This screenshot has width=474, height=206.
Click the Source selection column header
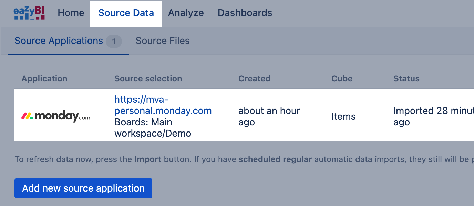coord(148,79)
